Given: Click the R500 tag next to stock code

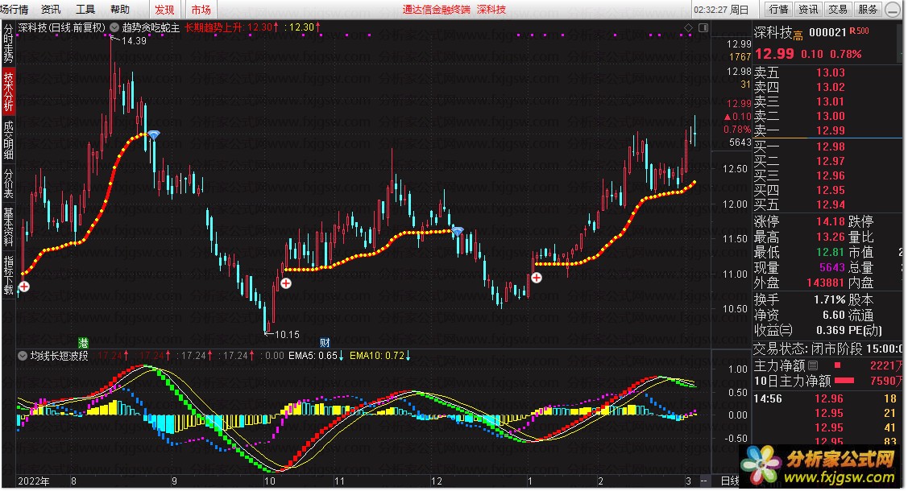Looking at the screenshot, I should pyautogui.click(x=860, y=31).
